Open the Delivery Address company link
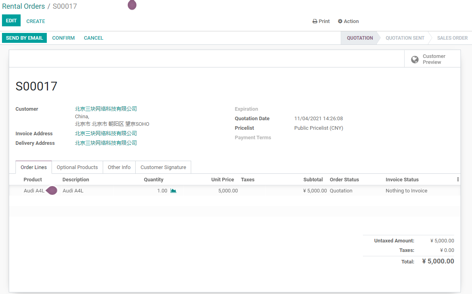Image resolution: width=472 pixels, height=294 pixels. (x=106, y=143)
